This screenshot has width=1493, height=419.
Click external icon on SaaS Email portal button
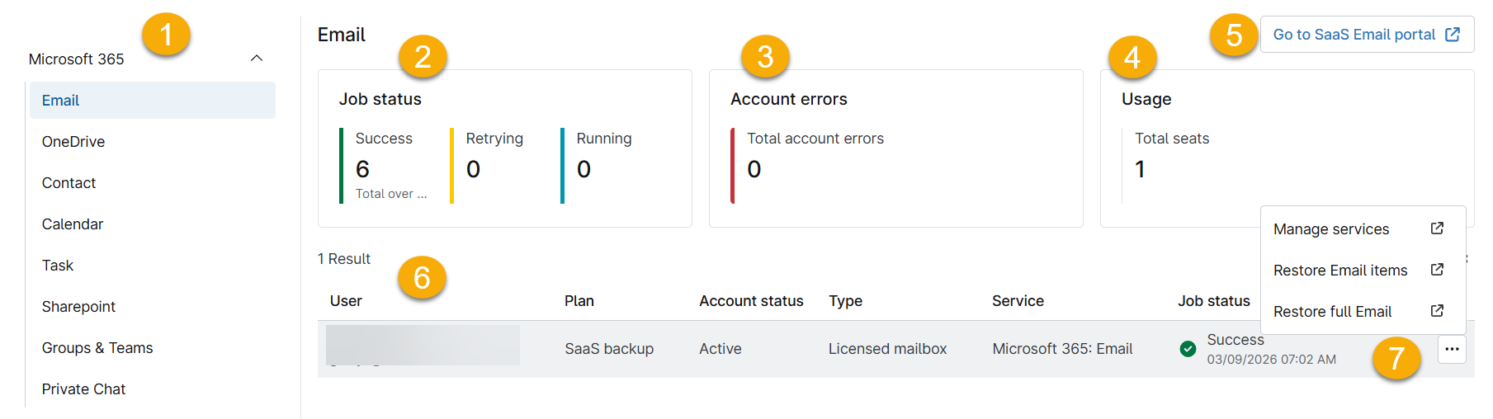pyautogui.click(x=1453, y=35)
